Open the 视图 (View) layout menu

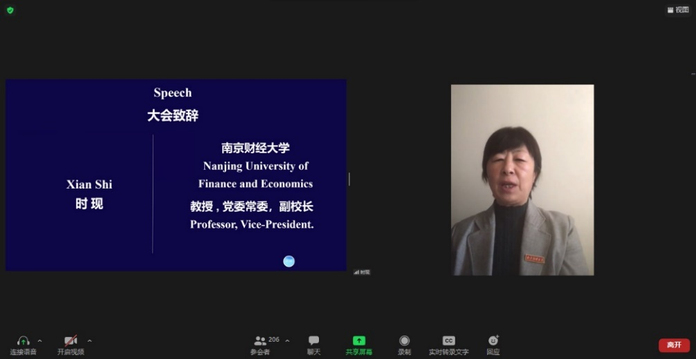pyautogui.click(x=678, y=10)
